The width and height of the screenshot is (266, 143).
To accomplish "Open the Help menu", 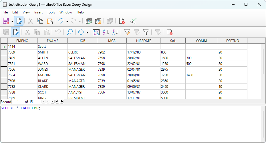I will click(x=80, y=12).
